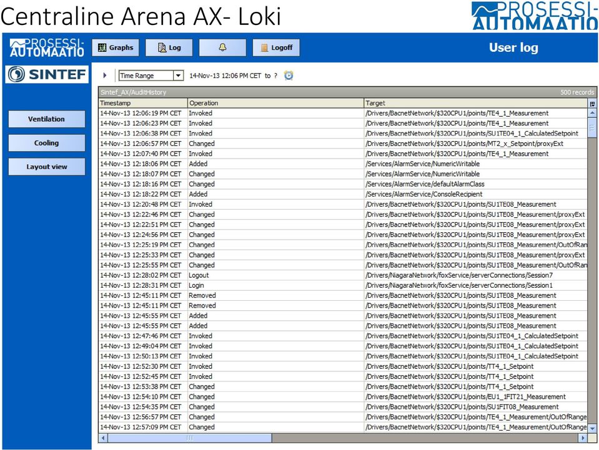Viewport: 599px width, 450px height.
Task: Go to the Cooling page
Action: 47,143
